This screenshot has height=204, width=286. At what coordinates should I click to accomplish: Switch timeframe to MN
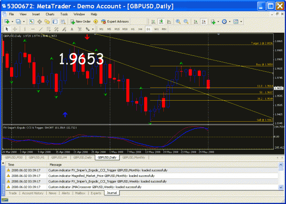[x=164, y=29]
